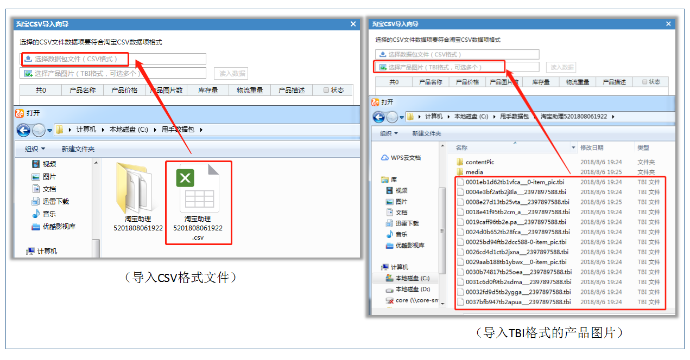The height and width of the screenshot is (360, 690).
Task: Open the media folder in the file list
Action: coord(470,172)
